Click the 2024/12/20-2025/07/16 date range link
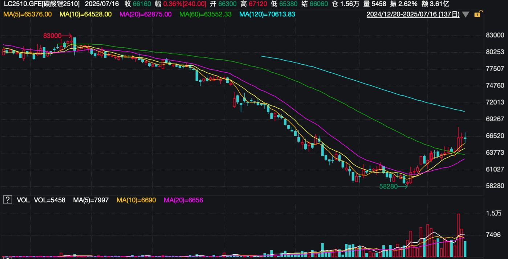This screenshot has width=508, height=259. 413,15
